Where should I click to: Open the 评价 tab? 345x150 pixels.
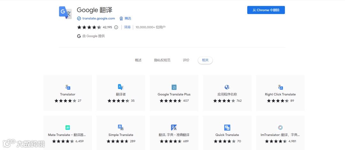pyautogui.click(x=186, y=60)
